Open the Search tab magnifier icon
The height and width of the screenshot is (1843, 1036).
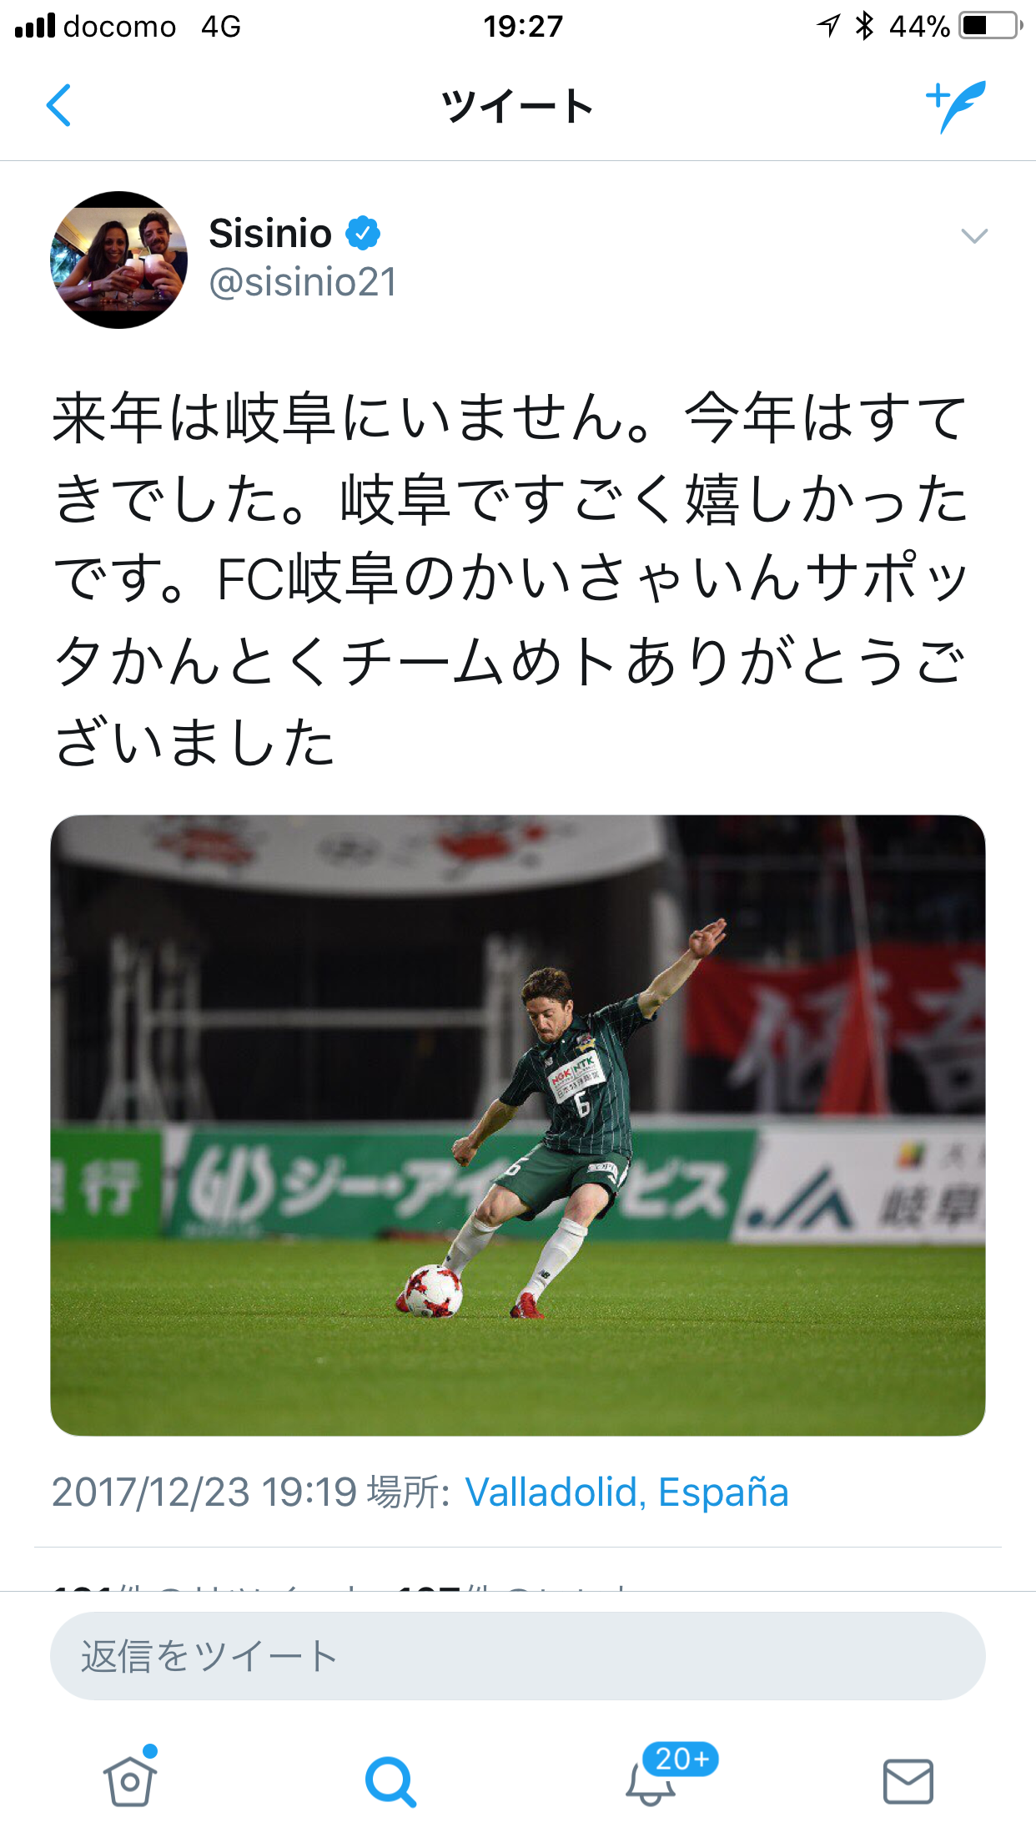pos(390,1781)
